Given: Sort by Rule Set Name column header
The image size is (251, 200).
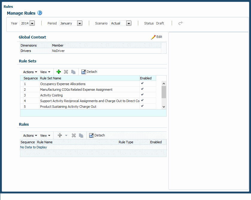Looking at the screenshot, I should pos(90,78).
